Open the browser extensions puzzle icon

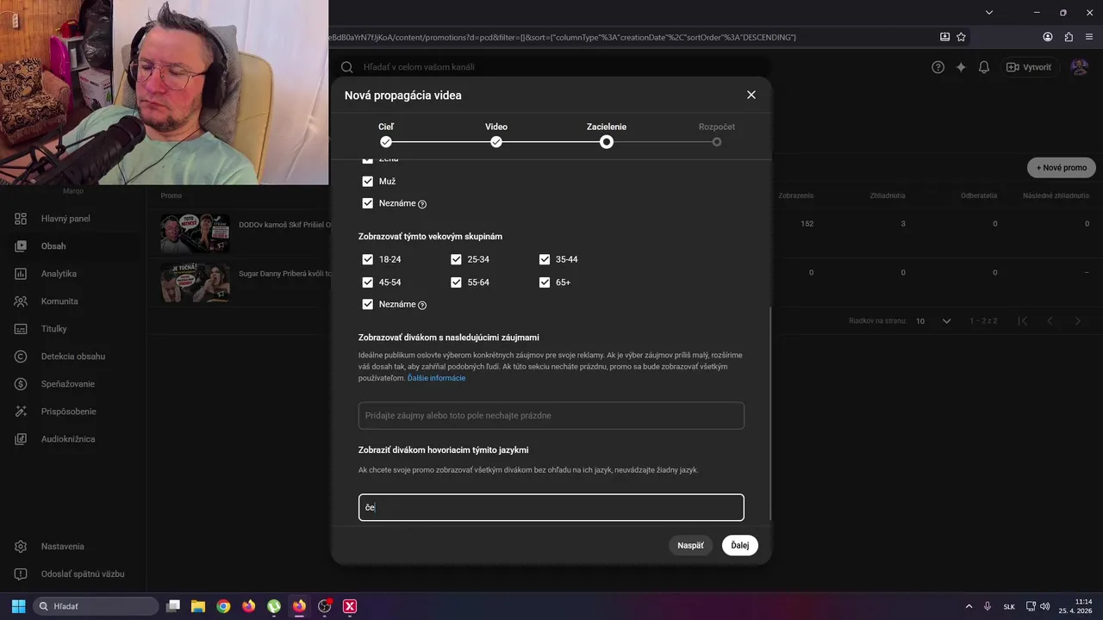pyautogui.click(x=1069, y=37)
